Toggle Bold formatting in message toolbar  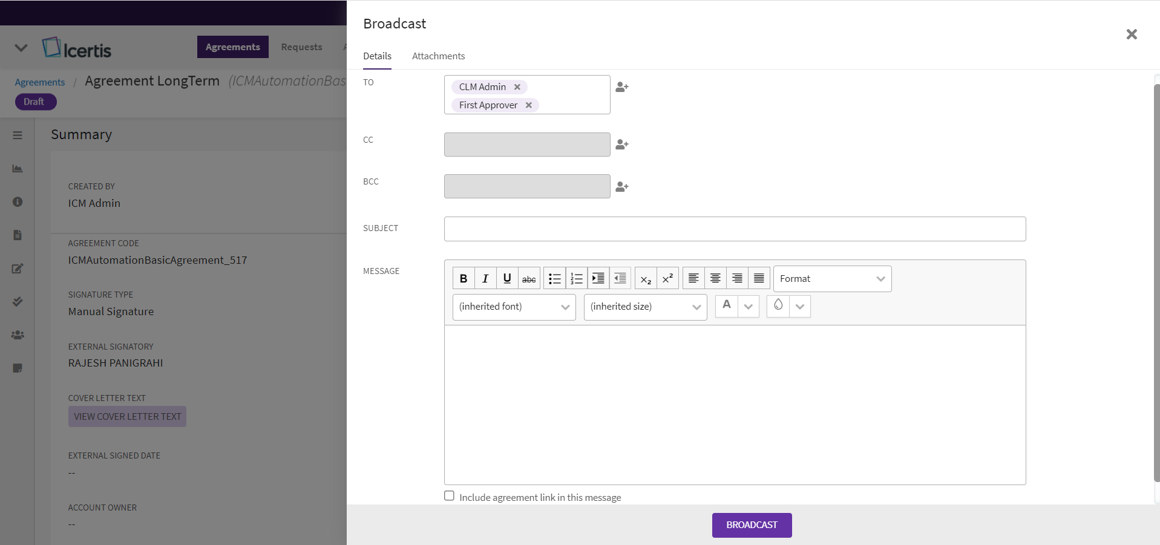coord(464,279)
